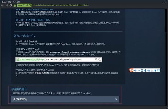Click the 更改我的密码 button
Viewport: 168px width, 109px height.
point(65,99)
